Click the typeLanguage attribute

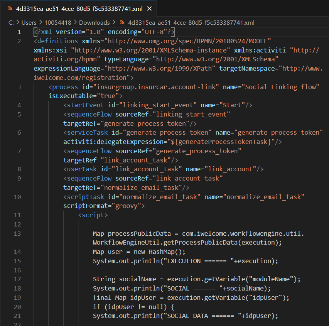point(126,59)
